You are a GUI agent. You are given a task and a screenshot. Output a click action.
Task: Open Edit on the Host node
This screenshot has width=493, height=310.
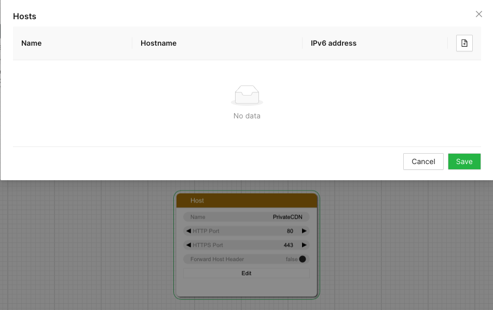click(x=246, y=273)
